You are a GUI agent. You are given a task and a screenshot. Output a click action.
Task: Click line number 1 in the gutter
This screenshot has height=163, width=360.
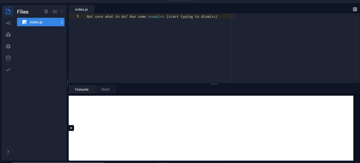pos(78,16)
